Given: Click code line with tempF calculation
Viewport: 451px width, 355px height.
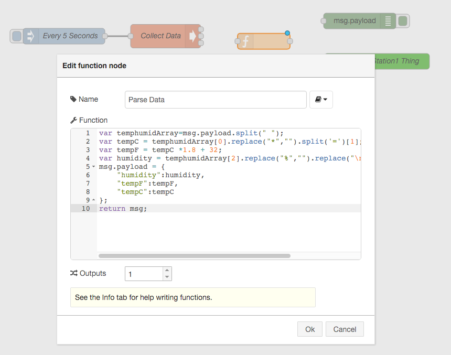Looking at the screenshot, I should click(160, 150).
